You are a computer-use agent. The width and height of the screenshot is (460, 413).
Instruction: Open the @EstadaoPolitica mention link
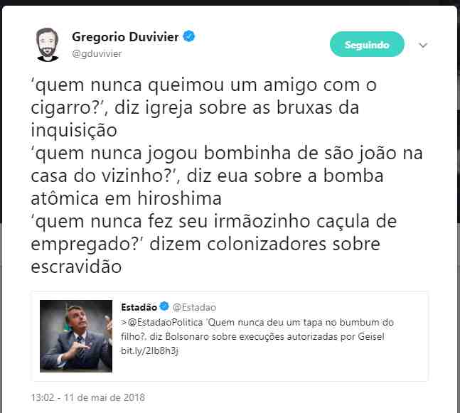(x=166, y=322)
